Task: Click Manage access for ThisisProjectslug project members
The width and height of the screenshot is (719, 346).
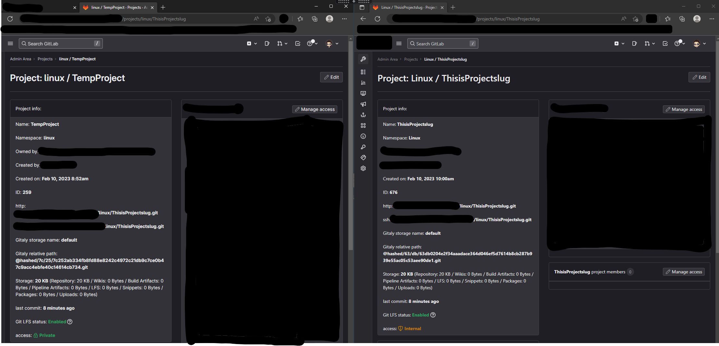Action: coord(684,271)
